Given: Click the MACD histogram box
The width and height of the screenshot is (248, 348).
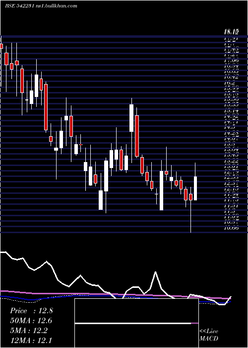Looking at the screenshot, I should click(136, 323).
